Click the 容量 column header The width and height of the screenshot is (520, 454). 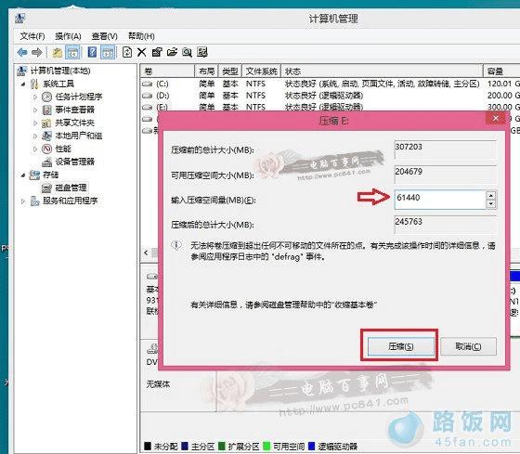pos(501,71)
